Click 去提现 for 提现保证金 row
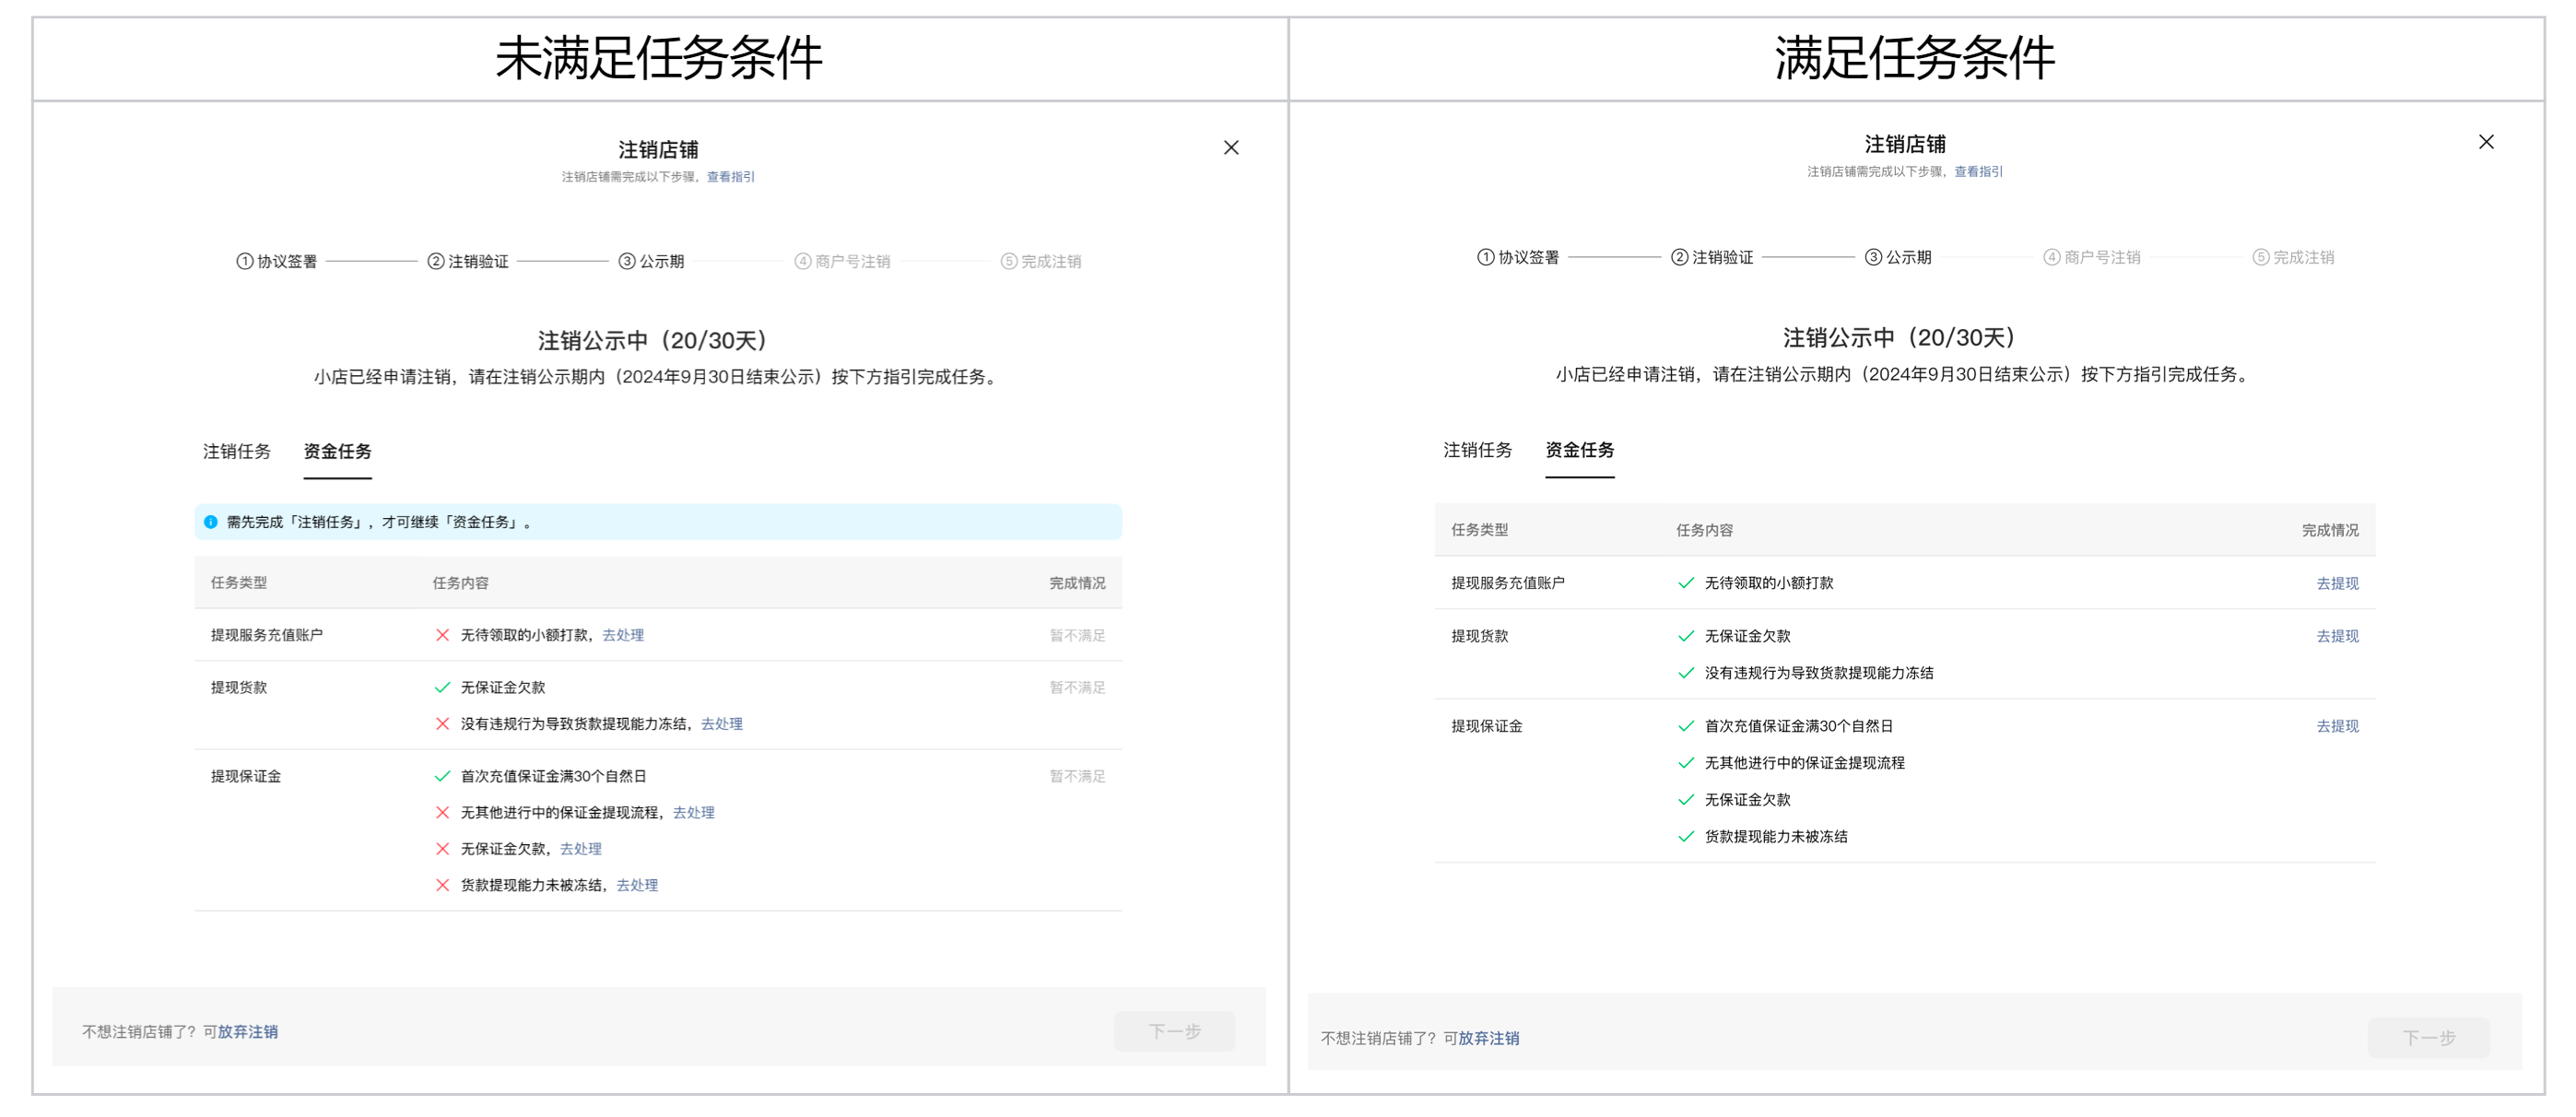This screenshot has width=2576, height=1117. [2337, 726]
